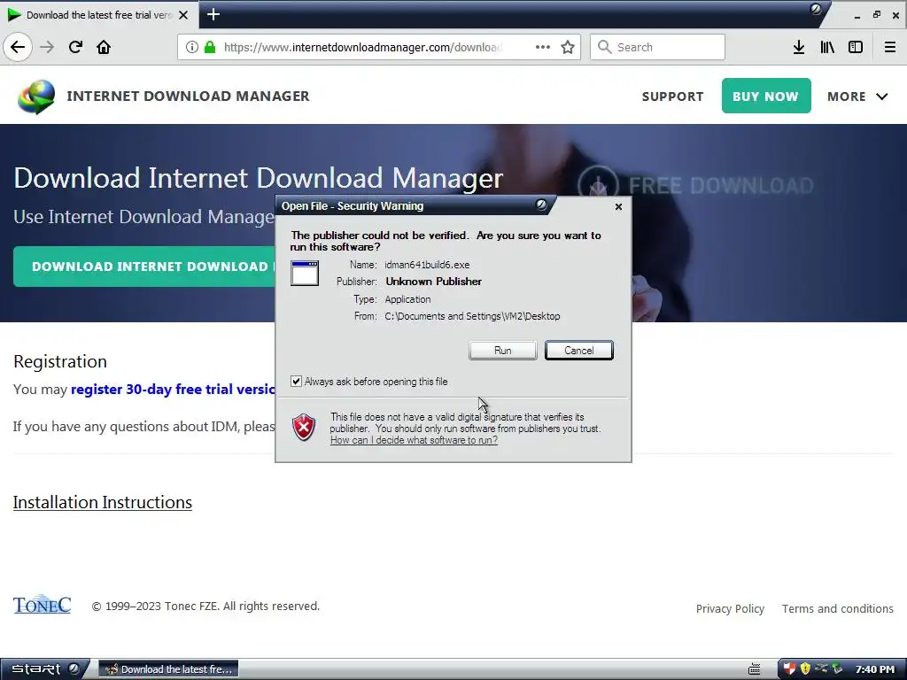The width and height of the screenshot is (907, 680).
Task: Expand the MORE dropdown menu
Action: (x=857, y=97)
